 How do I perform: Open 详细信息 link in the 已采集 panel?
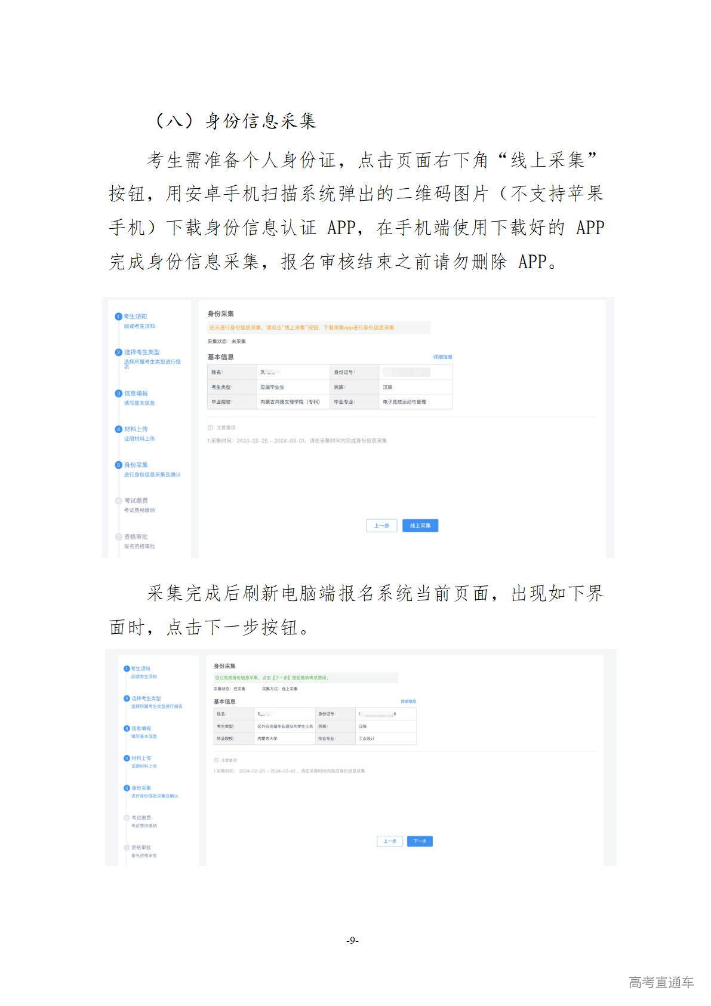(x=408, y=701)
